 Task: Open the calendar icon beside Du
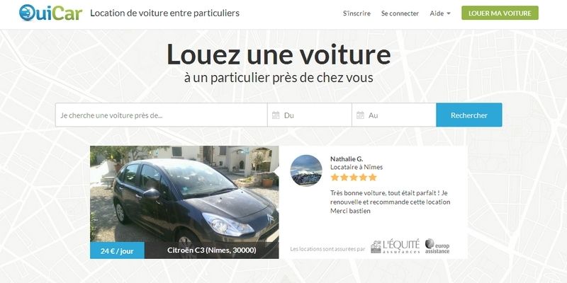[x=276, y=115]
